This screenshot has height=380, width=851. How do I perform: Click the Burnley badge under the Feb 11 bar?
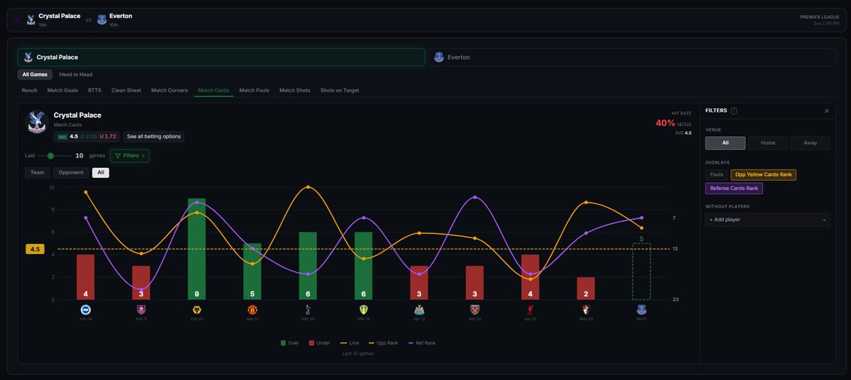(141, 310)
